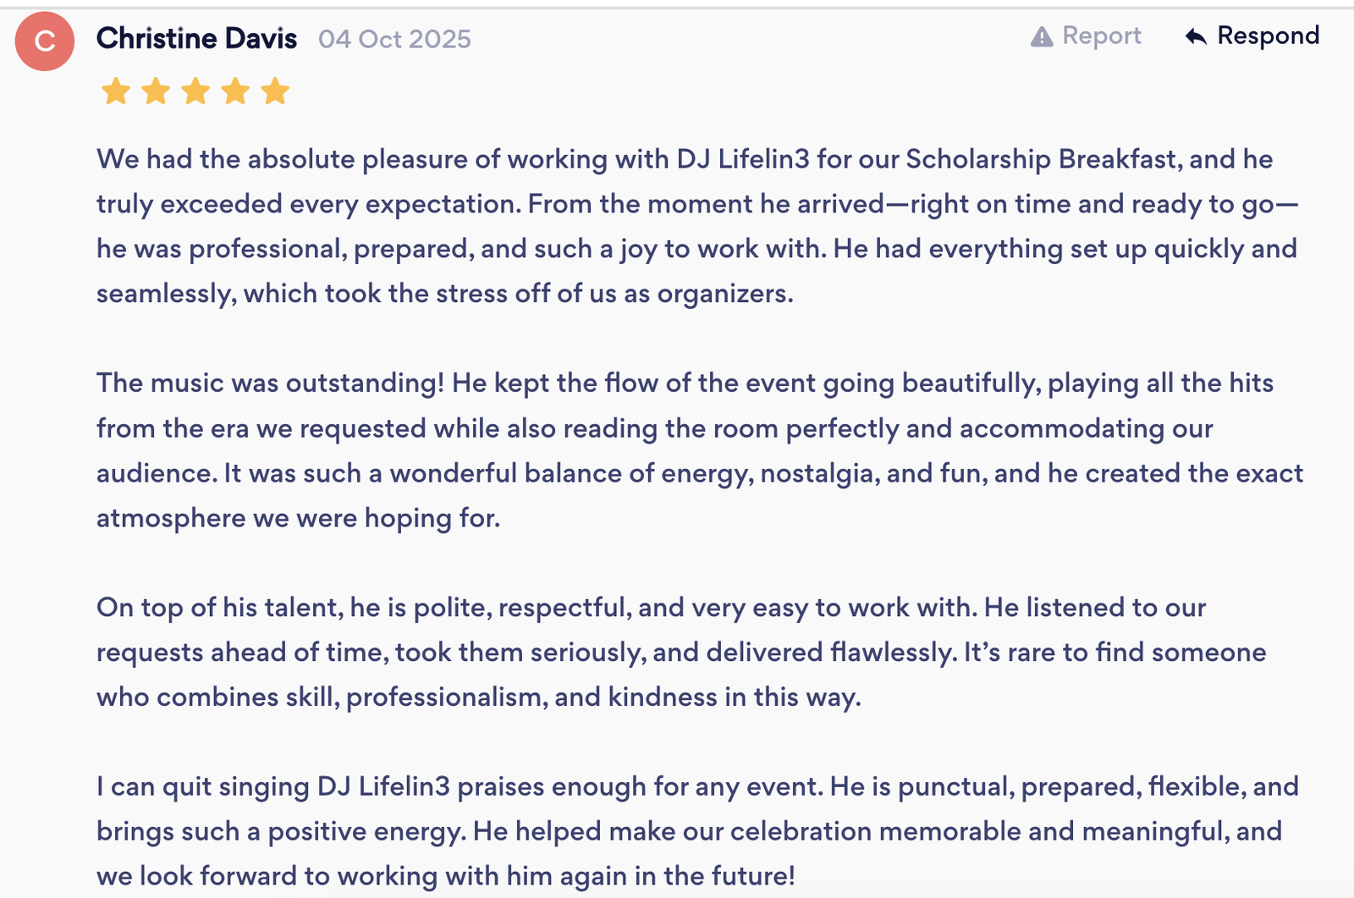Screen dimensions: 1354x898
Task: Click the red circular C avatar
Action: [x=45, y=41]
